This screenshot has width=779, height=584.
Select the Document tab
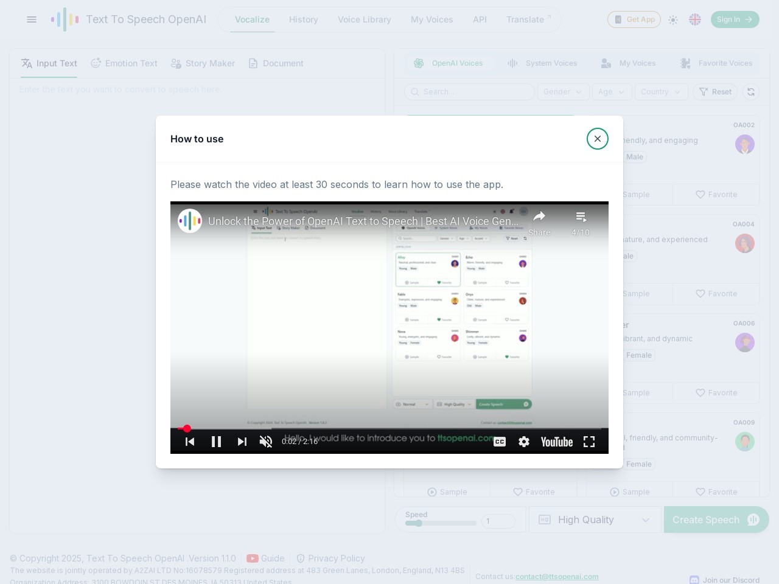tap(276, 63)
